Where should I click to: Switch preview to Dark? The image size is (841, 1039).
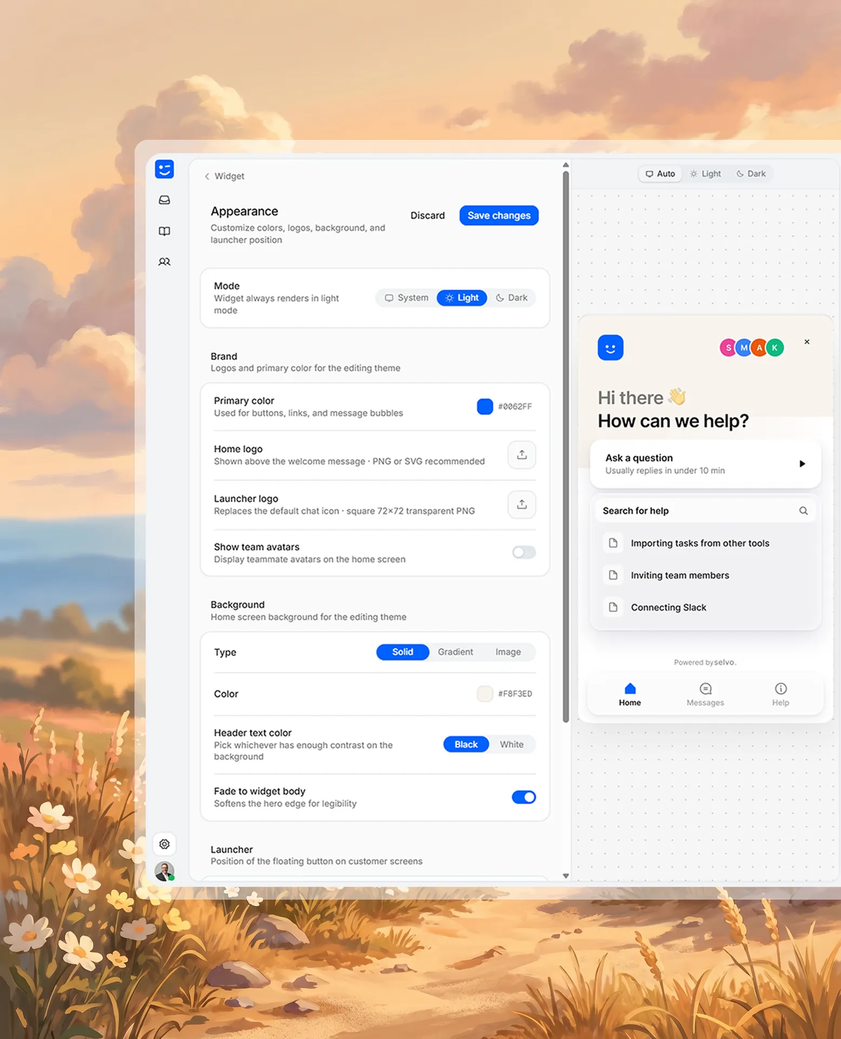coord(751,174)
